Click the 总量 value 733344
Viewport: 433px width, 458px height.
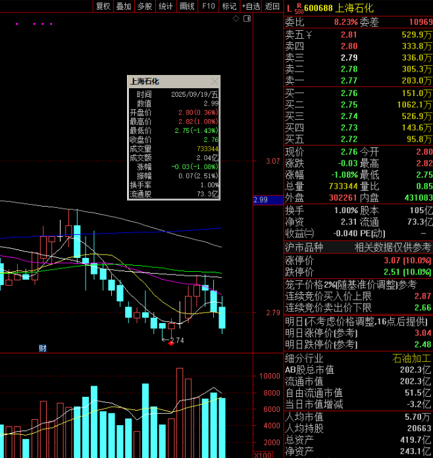coord(343,186)
